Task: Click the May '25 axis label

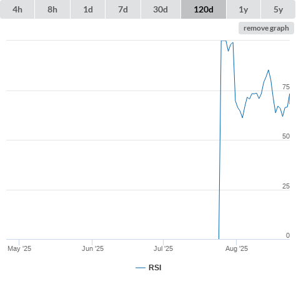Action: (x=19, y=248)
